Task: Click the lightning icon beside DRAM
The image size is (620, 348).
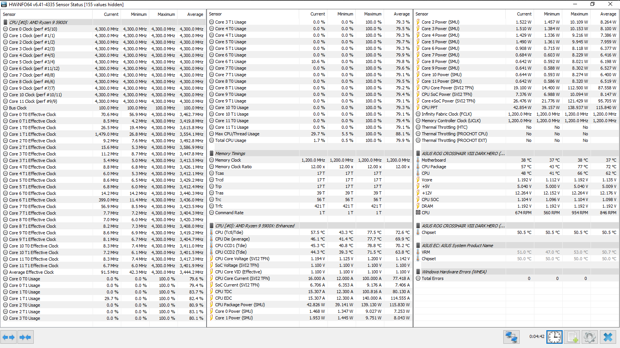Action: 418,206
